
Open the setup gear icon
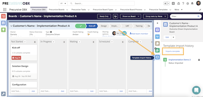pyautogui.click(x=188, y=4)
